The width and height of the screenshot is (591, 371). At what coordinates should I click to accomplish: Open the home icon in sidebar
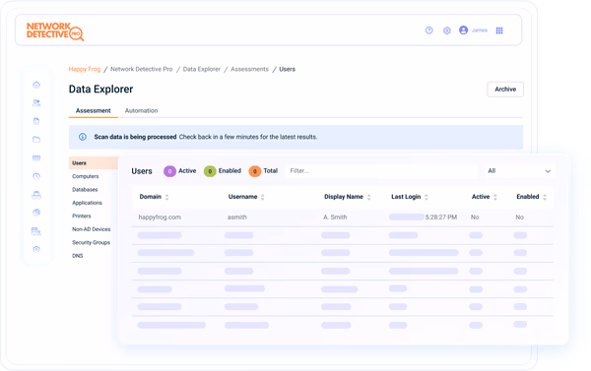click(x=36, y=85)
